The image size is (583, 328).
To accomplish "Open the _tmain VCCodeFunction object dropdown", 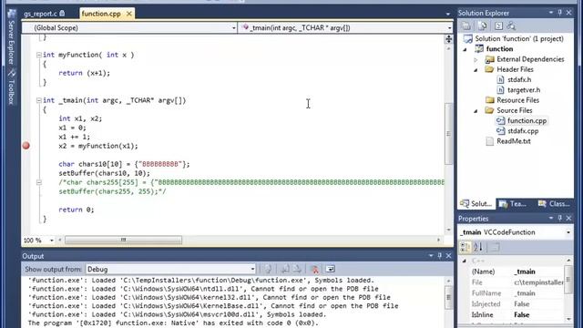I will [568, 232].
